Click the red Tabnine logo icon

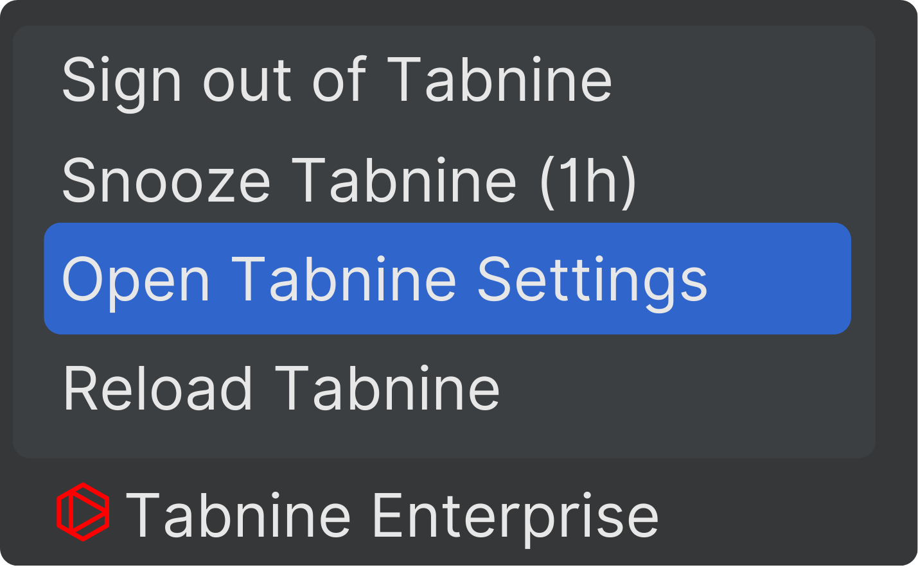83,512
